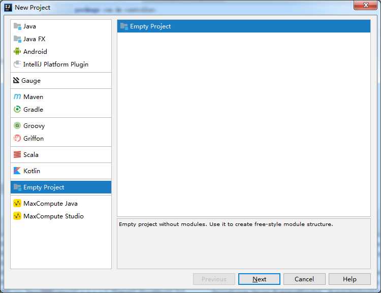Click the Java project type icon

click(x=17, y=26)
